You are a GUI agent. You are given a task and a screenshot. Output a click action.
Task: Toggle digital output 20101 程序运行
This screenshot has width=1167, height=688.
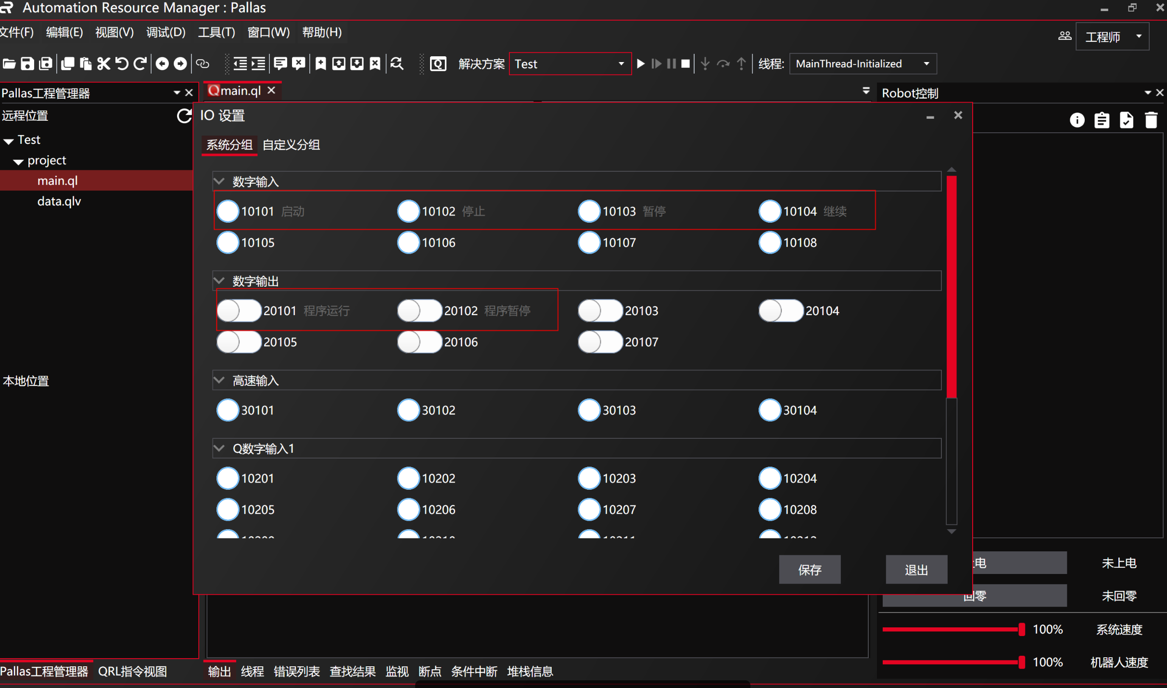(x=239, y=311)
